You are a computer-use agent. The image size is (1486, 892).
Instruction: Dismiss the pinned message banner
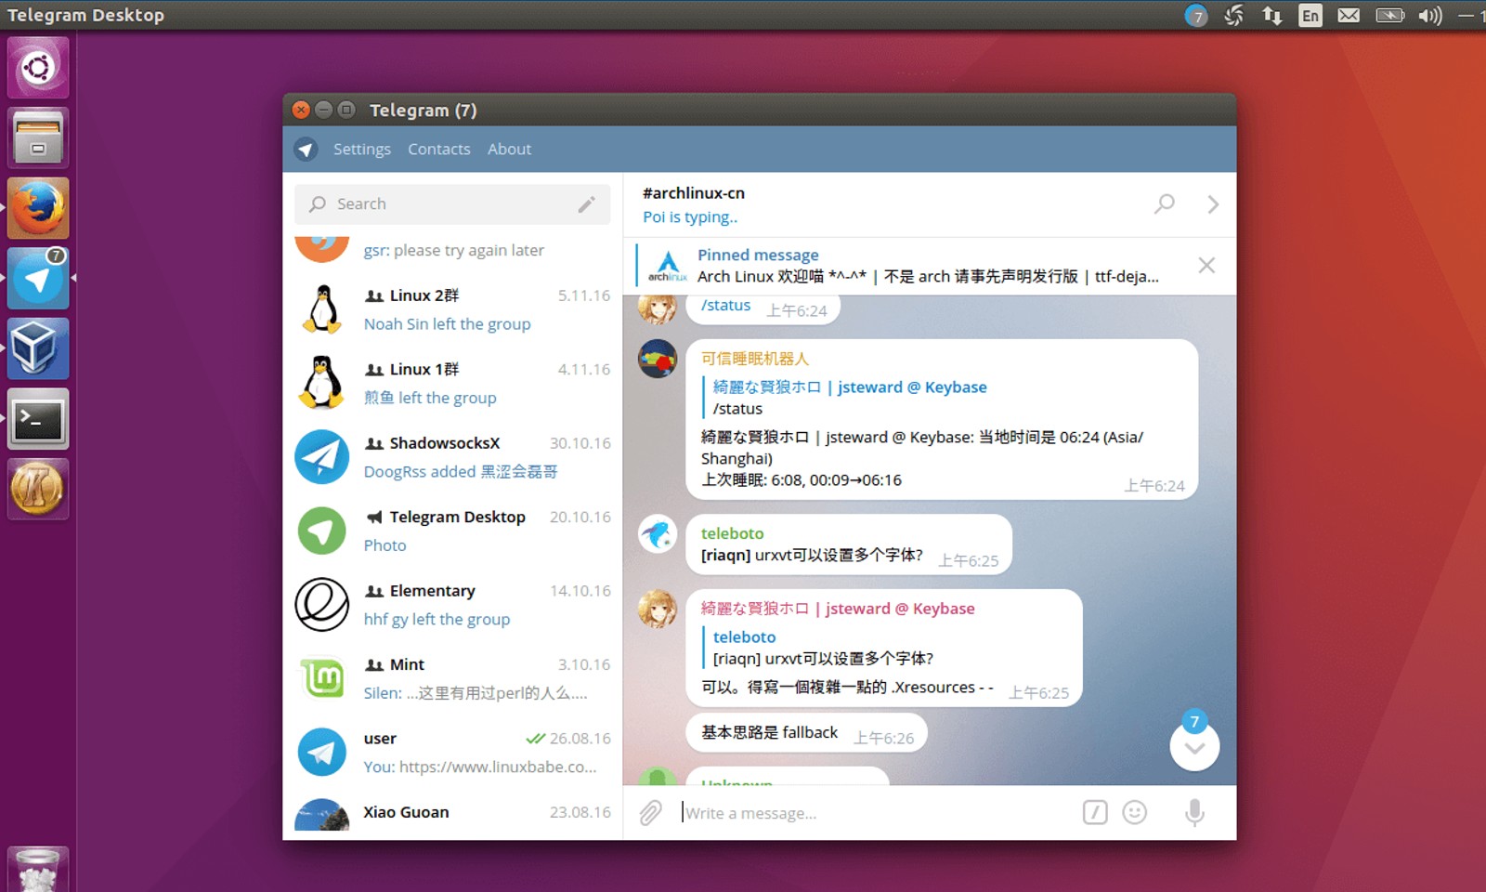click(x=1206, y=266)
